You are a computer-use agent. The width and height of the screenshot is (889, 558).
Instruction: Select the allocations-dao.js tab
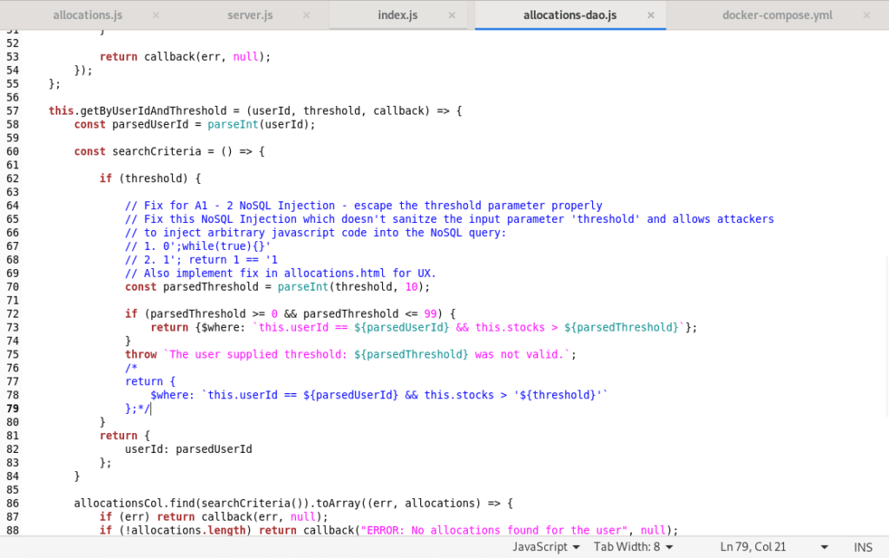[x=570, y=16]
